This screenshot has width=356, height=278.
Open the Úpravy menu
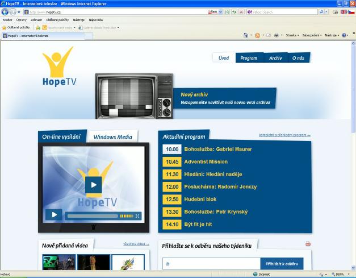(x=22, y=20)
